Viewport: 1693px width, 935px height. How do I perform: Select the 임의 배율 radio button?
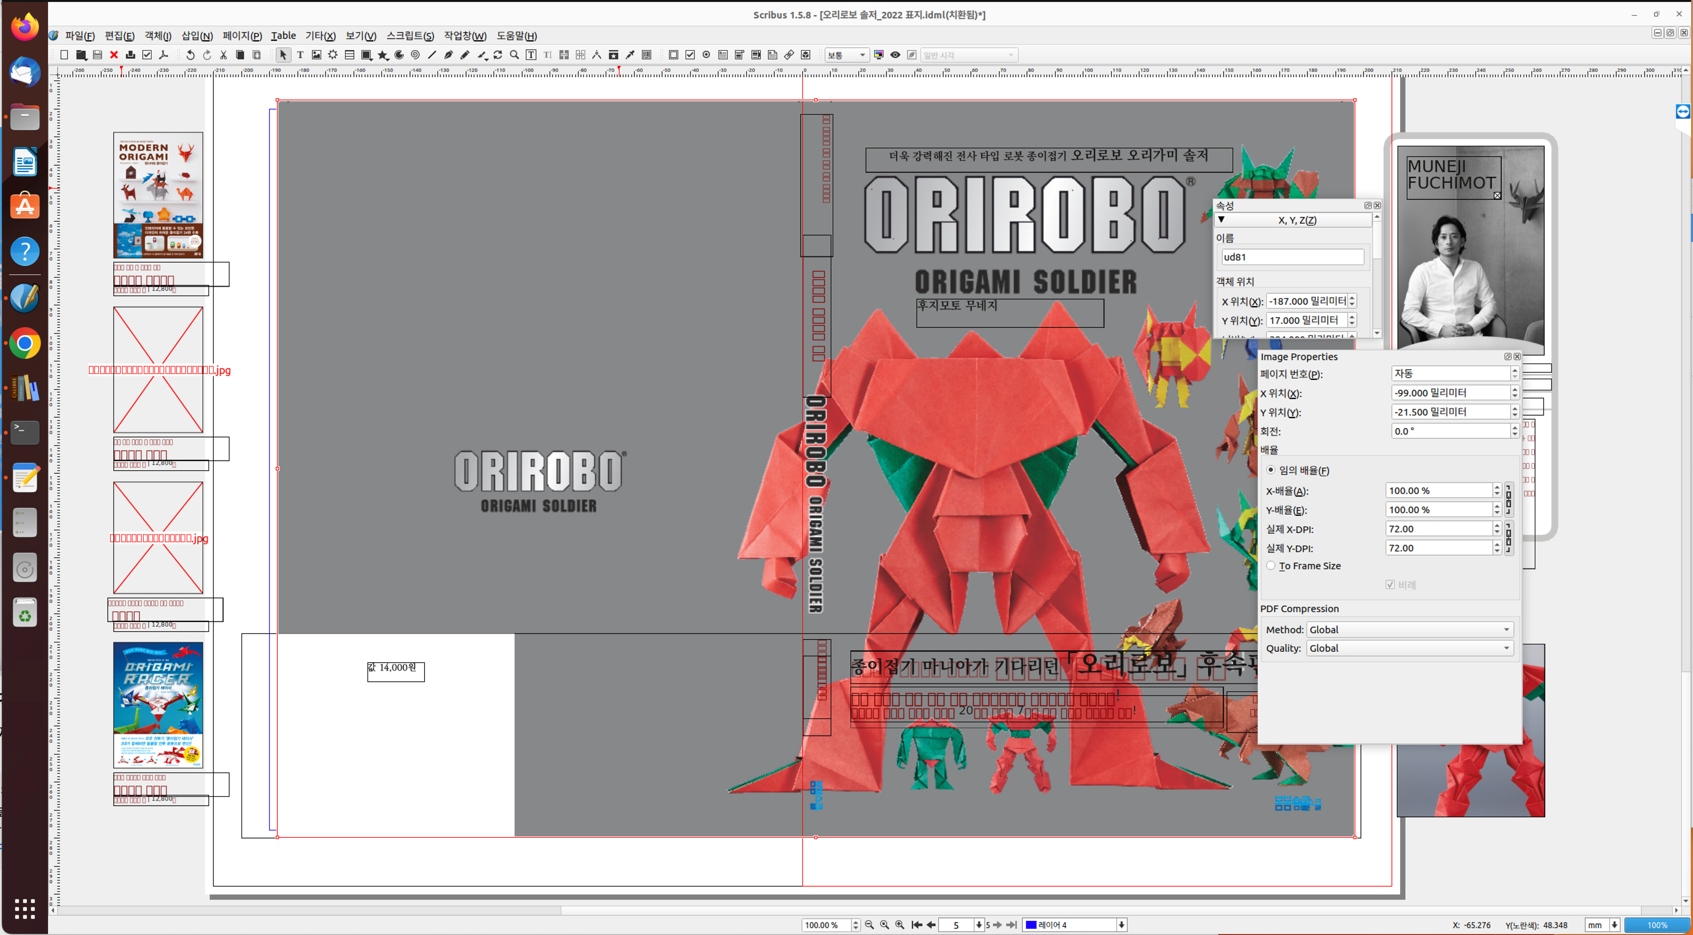point(1270,470)
